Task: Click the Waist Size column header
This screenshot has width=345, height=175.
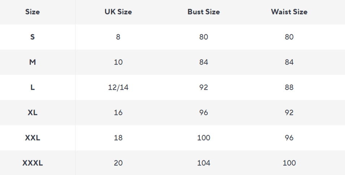Action: tap(289, 12)
